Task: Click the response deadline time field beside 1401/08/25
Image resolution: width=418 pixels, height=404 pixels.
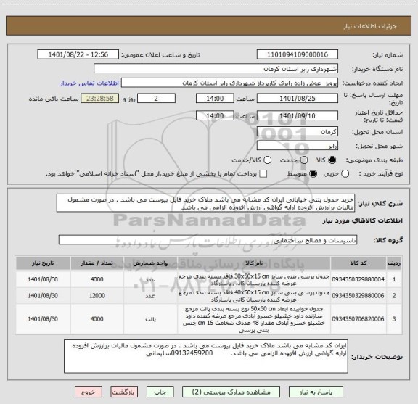Action: pos(215,99)
